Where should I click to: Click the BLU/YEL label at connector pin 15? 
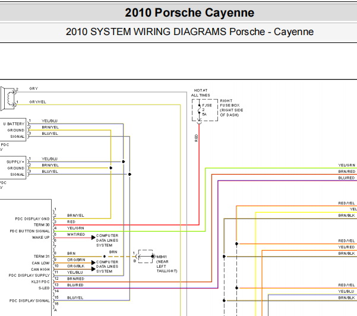click(75, 298)
